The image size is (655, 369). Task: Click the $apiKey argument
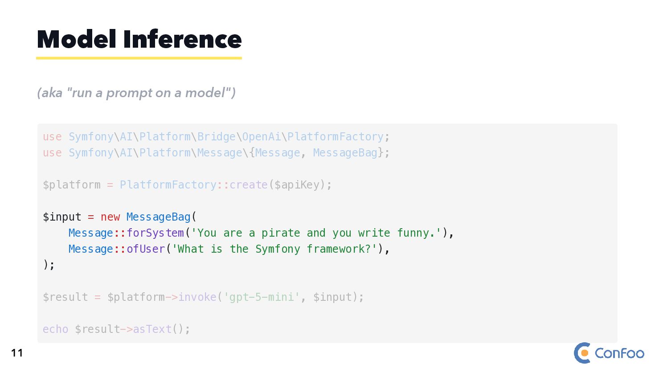(x=297, y=184)
